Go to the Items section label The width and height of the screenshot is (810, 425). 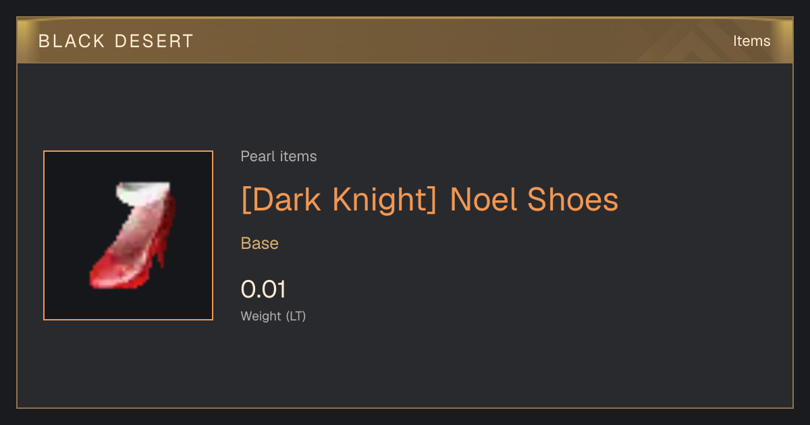click(x=751, y=40)
